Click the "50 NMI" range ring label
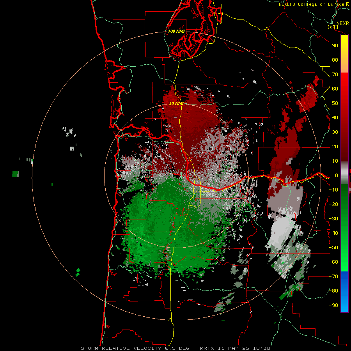Image resolution: width=351 pixels, height=351 pixels. tap(176, 103)
